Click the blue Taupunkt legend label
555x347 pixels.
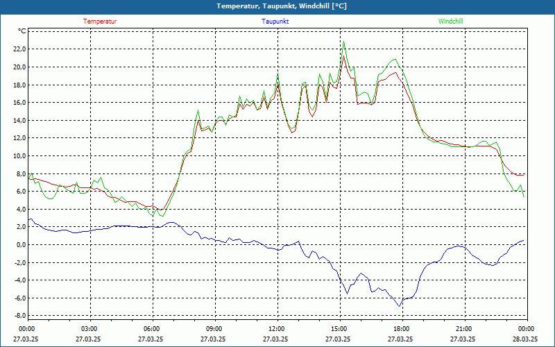click(x=275, y=22)
